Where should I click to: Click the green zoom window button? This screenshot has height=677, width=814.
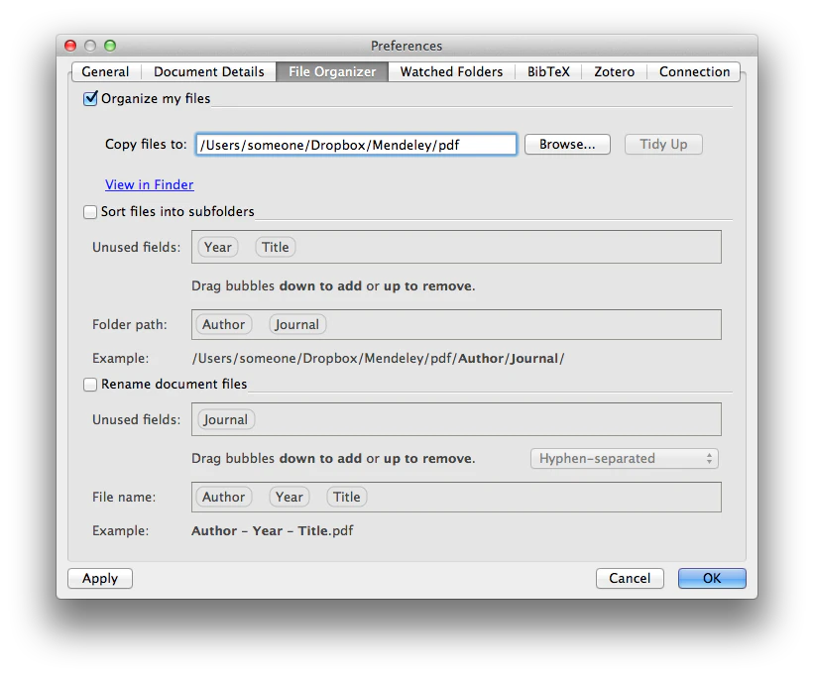pos(110,46)
